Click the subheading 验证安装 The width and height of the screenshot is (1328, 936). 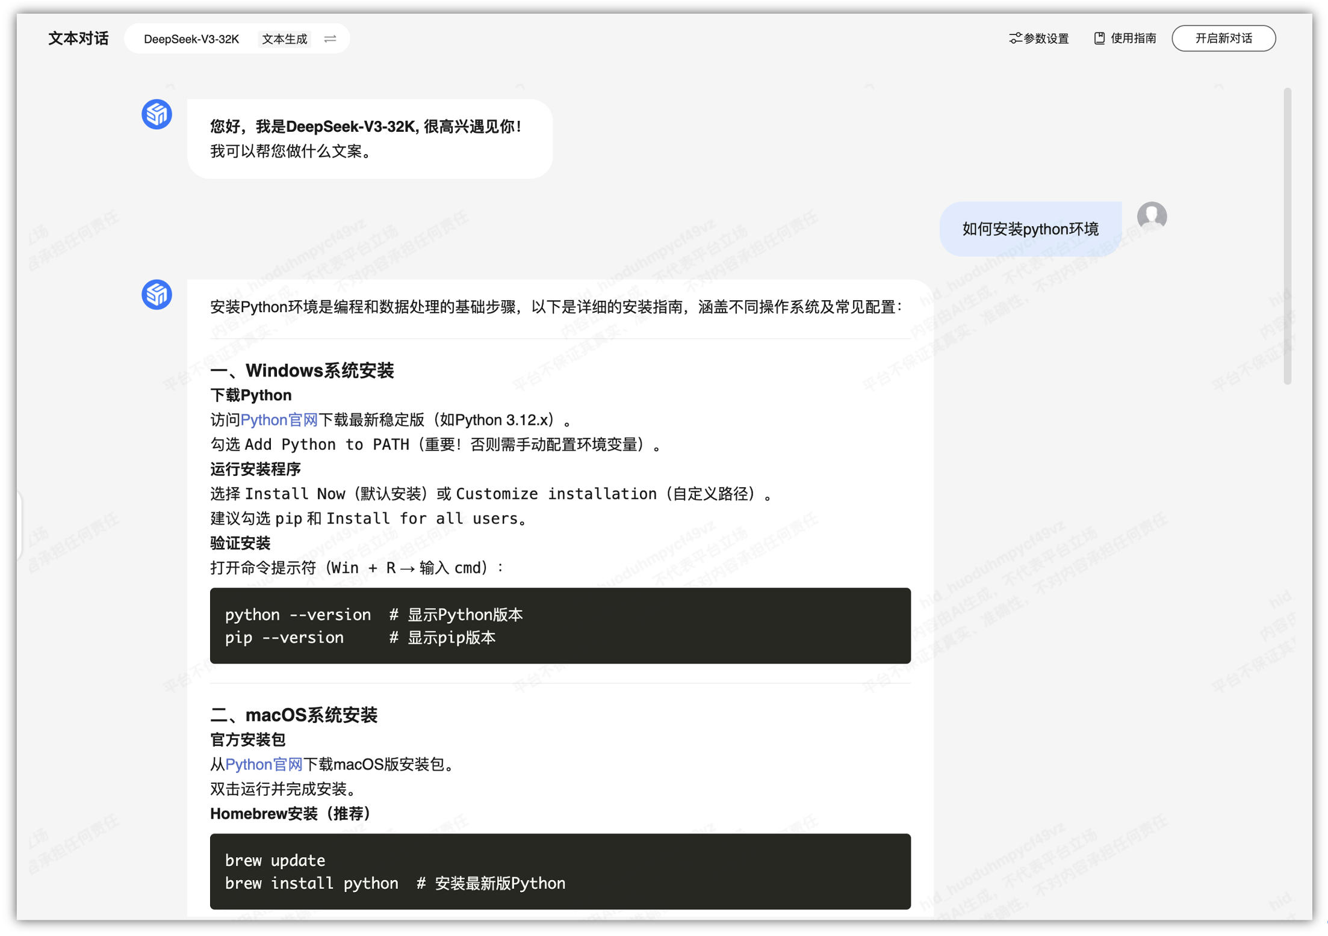pos(240,543)
